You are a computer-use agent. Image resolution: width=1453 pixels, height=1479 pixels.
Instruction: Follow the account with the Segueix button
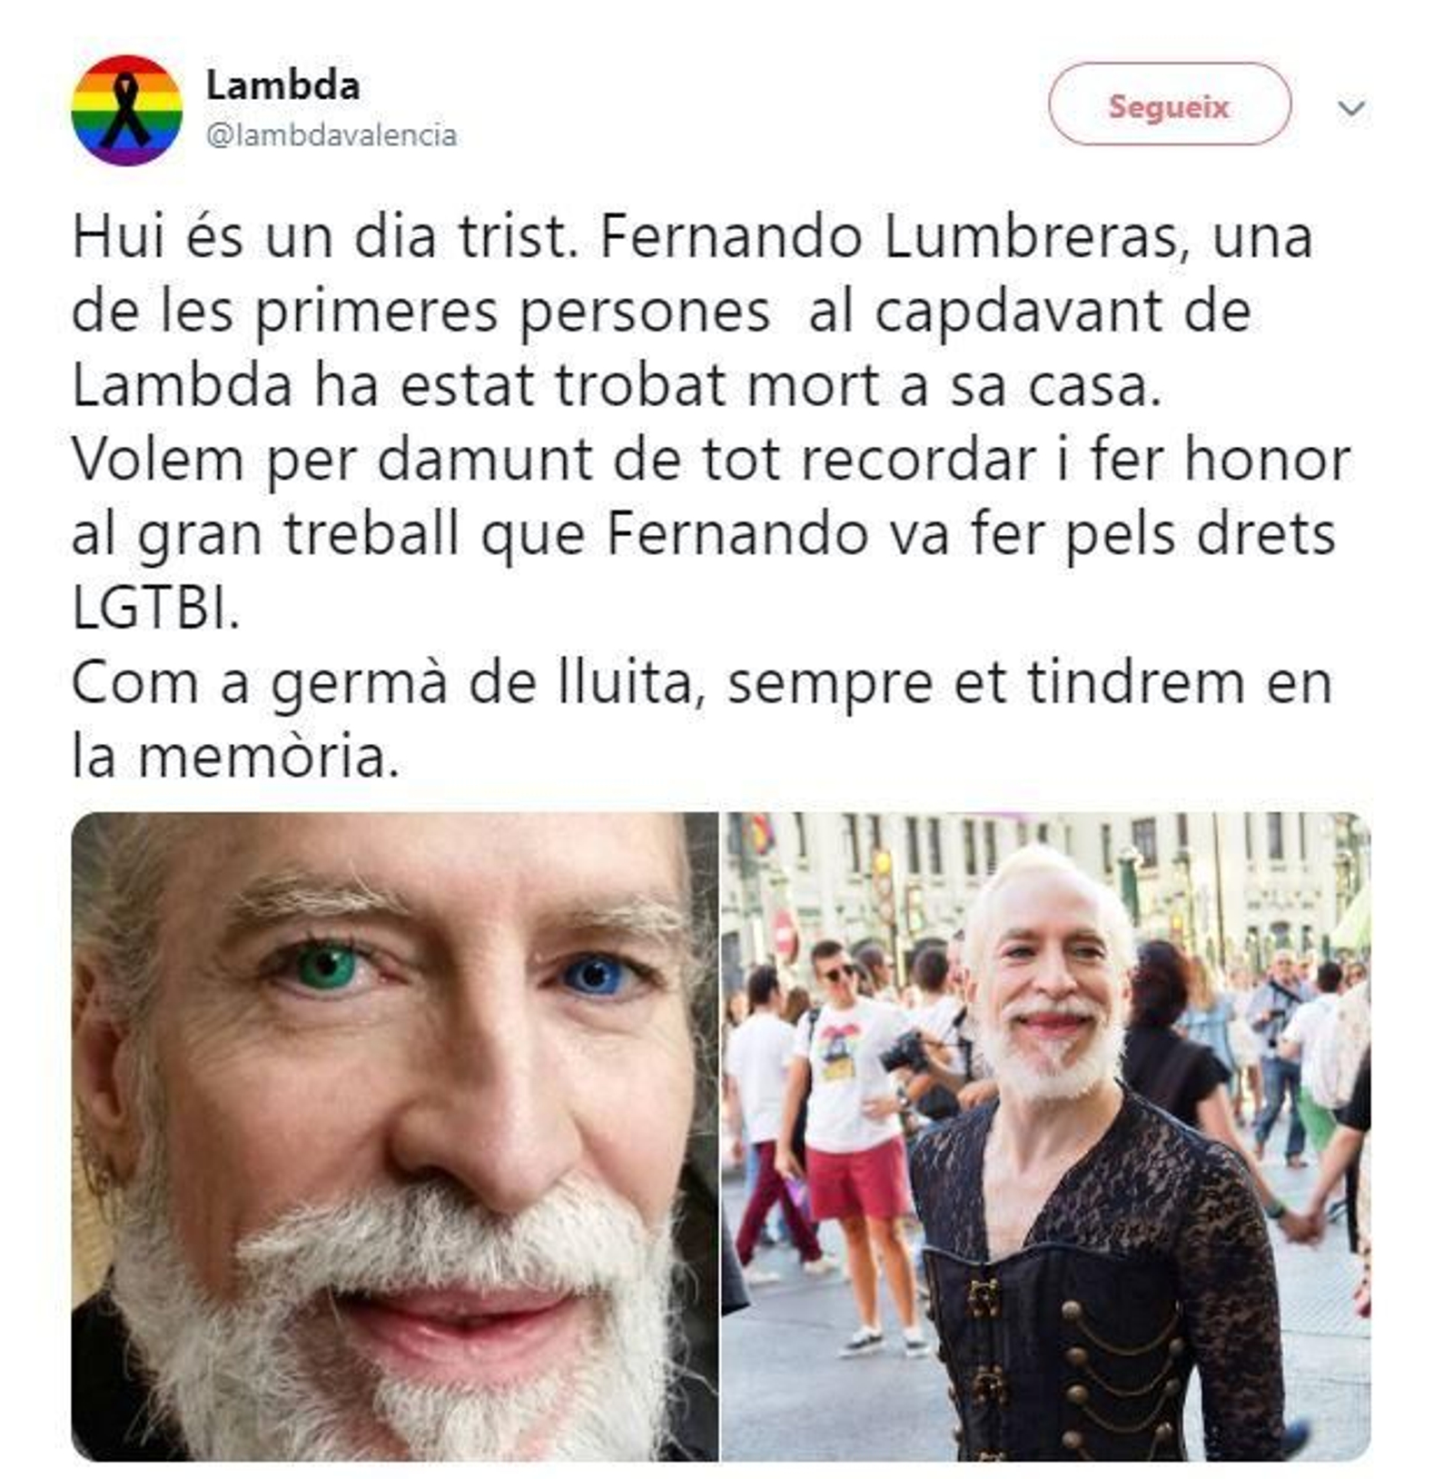point(1169,104)
